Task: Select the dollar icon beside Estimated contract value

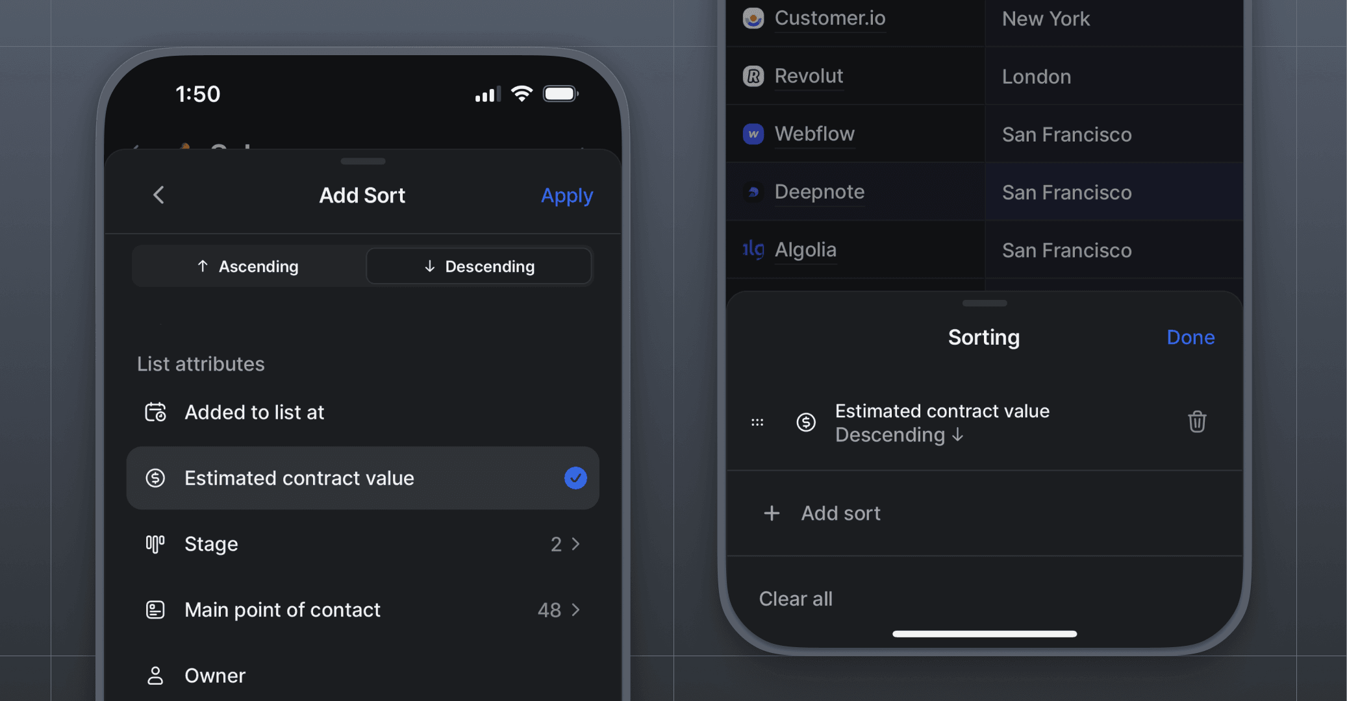Action: pos(155,478)
